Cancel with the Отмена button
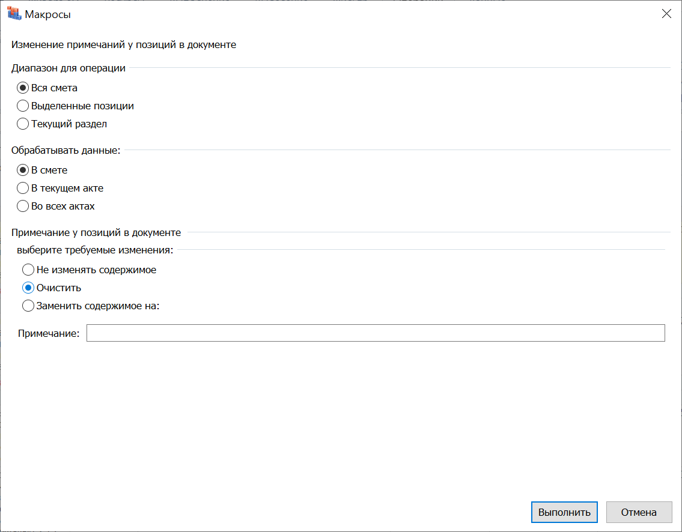 click(639, 512)
